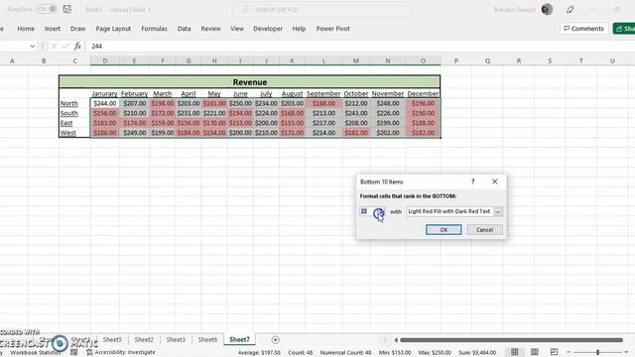Viewport: 635px width, 357px height.
Task: Click the North row label
Action: (x=68, y=103)
